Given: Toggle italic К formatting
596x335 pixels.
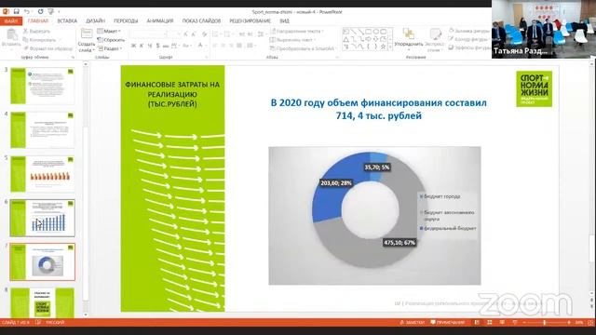Looking at the screenshot, I should pos(142,46).
